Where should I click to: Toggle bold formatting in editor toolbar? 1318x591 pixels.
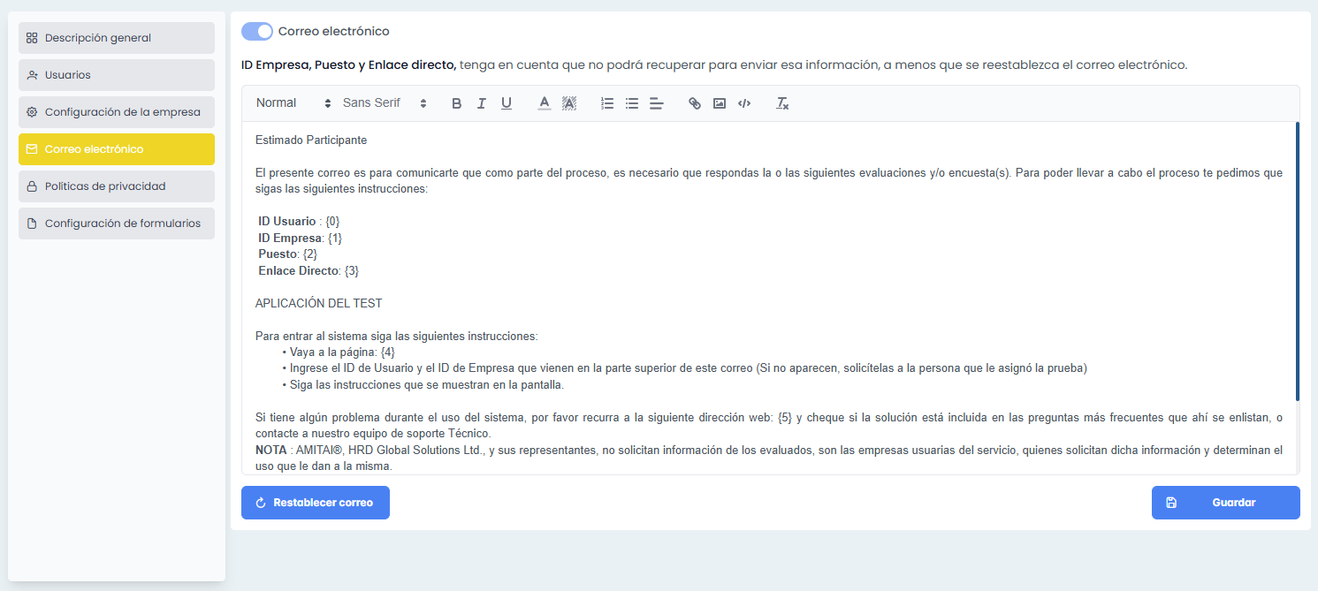tap(457, 103)
